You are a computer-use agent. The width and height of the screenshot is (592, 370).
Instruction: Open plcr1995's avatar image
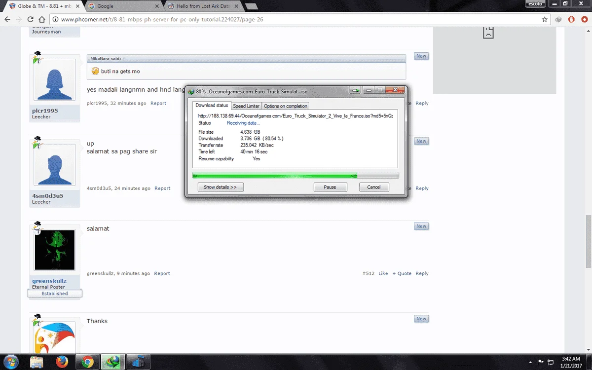coord(55,79)
